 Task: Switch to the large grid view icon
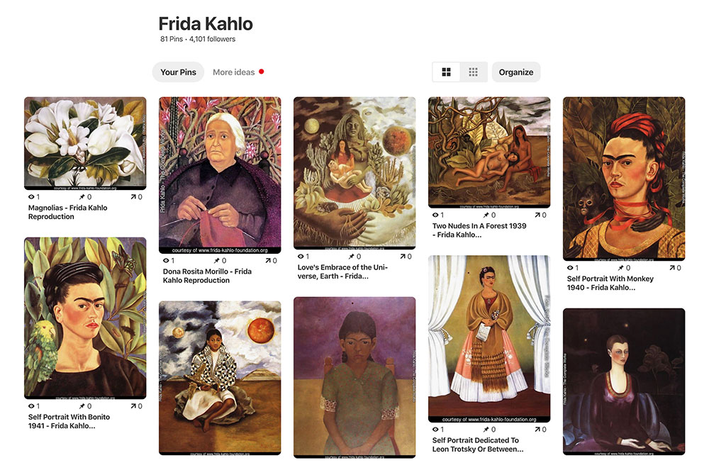pyautogui.click(x=446, y=72)
